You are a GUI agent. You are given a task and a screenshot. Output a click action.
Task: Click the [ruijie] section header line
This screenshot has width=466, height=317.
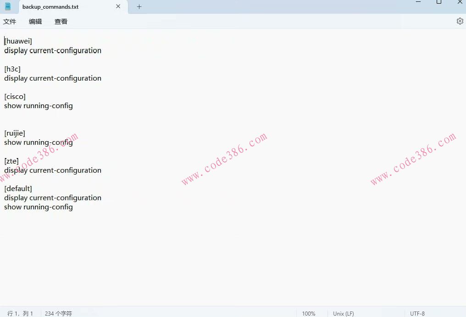click(15, 133)
